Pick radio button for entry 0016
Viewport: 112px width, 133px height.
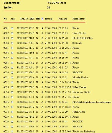[12, 102]
